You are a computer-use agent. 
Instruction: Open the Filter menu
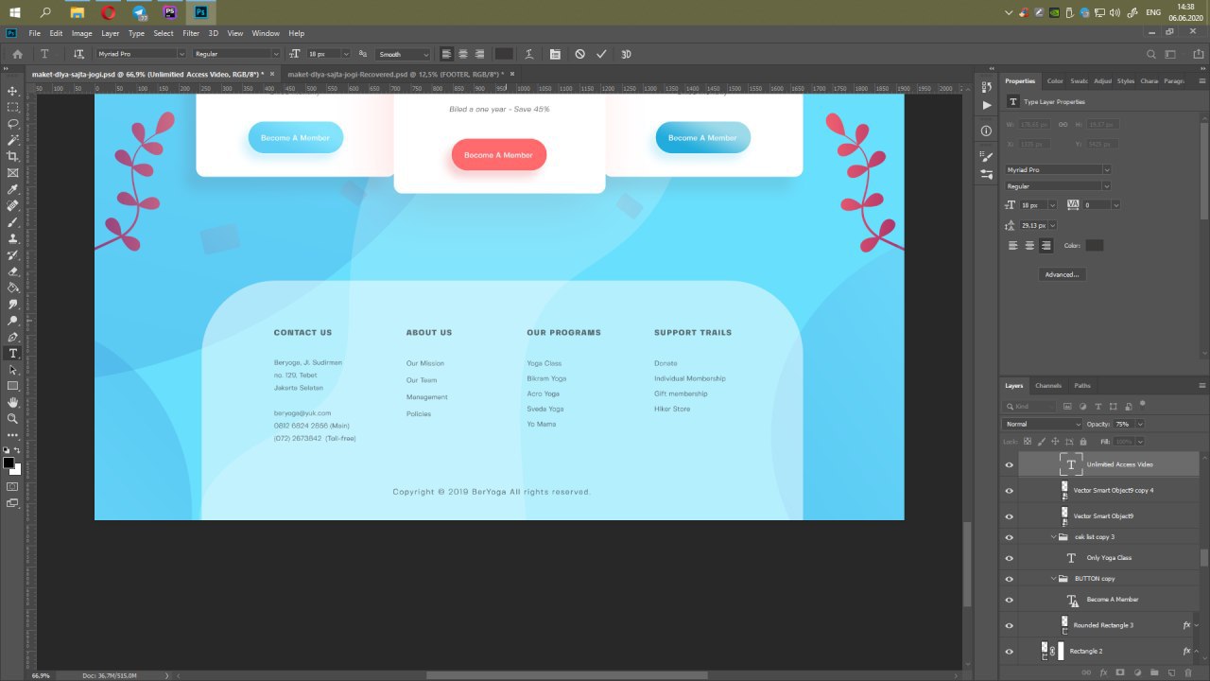[x=191, y=33]
